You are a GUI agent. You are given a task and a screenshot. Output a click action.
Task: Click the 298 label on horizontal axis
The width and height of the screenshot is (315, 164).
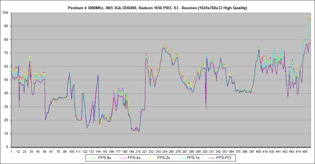point(191,152)
